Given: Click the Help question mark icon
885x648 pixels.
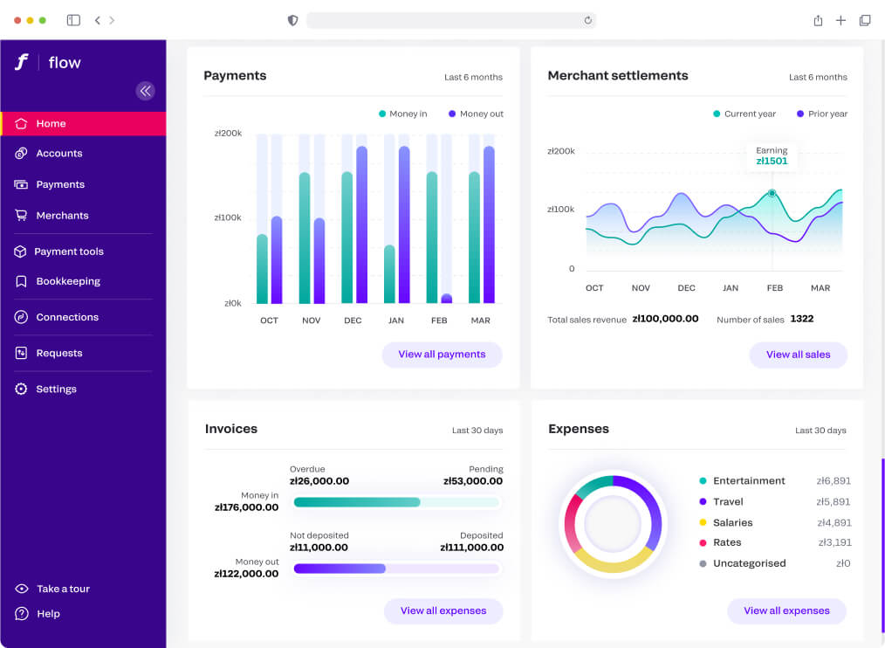Looking at the screenshot, I should 21,615.
